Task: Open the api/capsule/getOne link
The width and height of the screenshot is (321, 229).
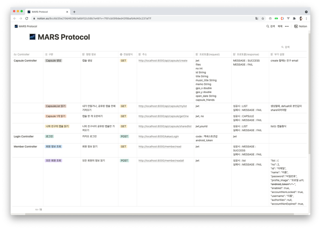Action: (x=163, y=116)
